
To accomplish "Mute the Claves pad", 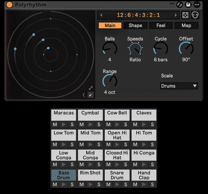I will [x=135, y=125].
